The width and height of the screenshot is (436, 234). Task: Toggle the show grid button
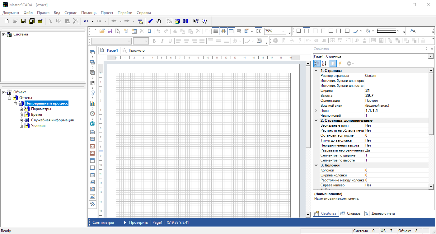click(216, 31)
